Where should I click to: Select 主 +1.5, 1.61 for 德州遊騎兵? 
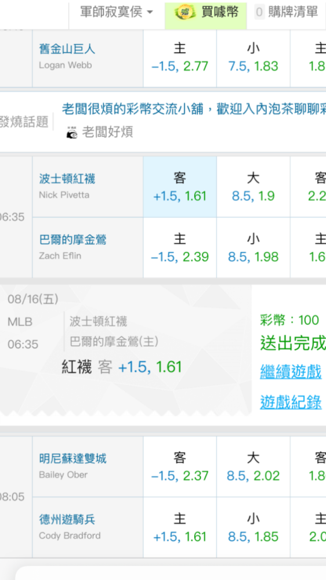180,528
